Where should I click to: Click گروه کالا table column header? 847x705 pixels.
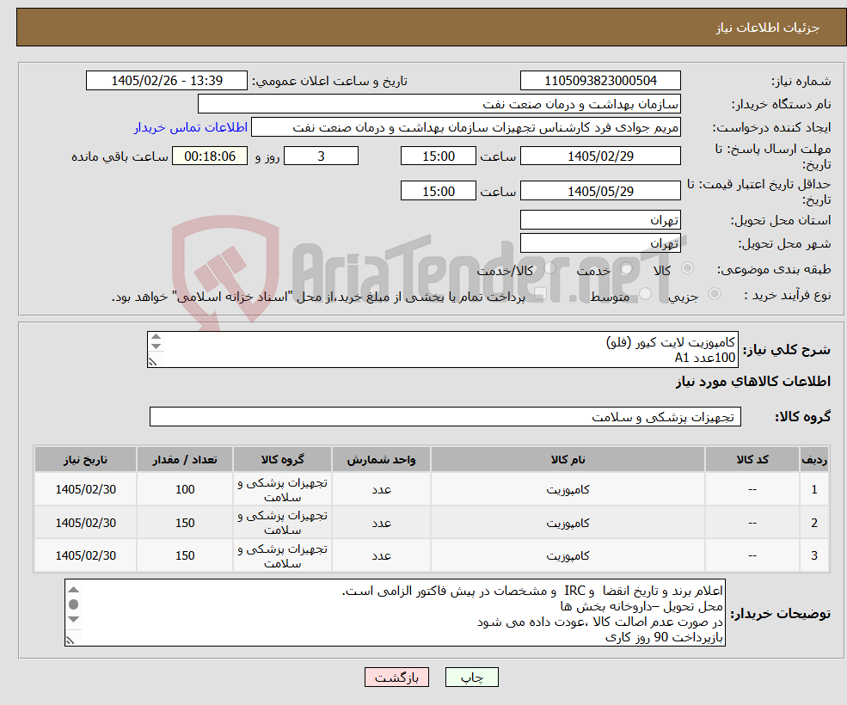[x=282, y=459]
